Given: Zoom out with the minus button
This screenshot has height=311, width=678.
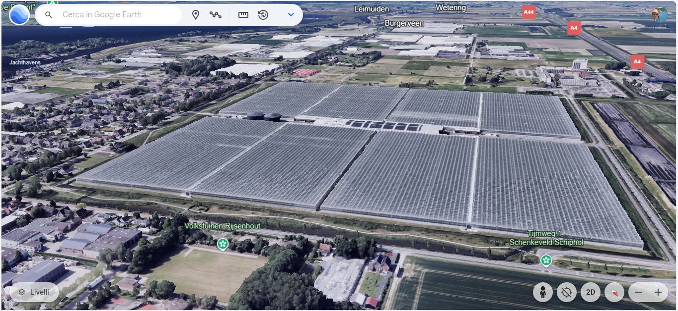Looking at the screenshot, I should (639, 292).
